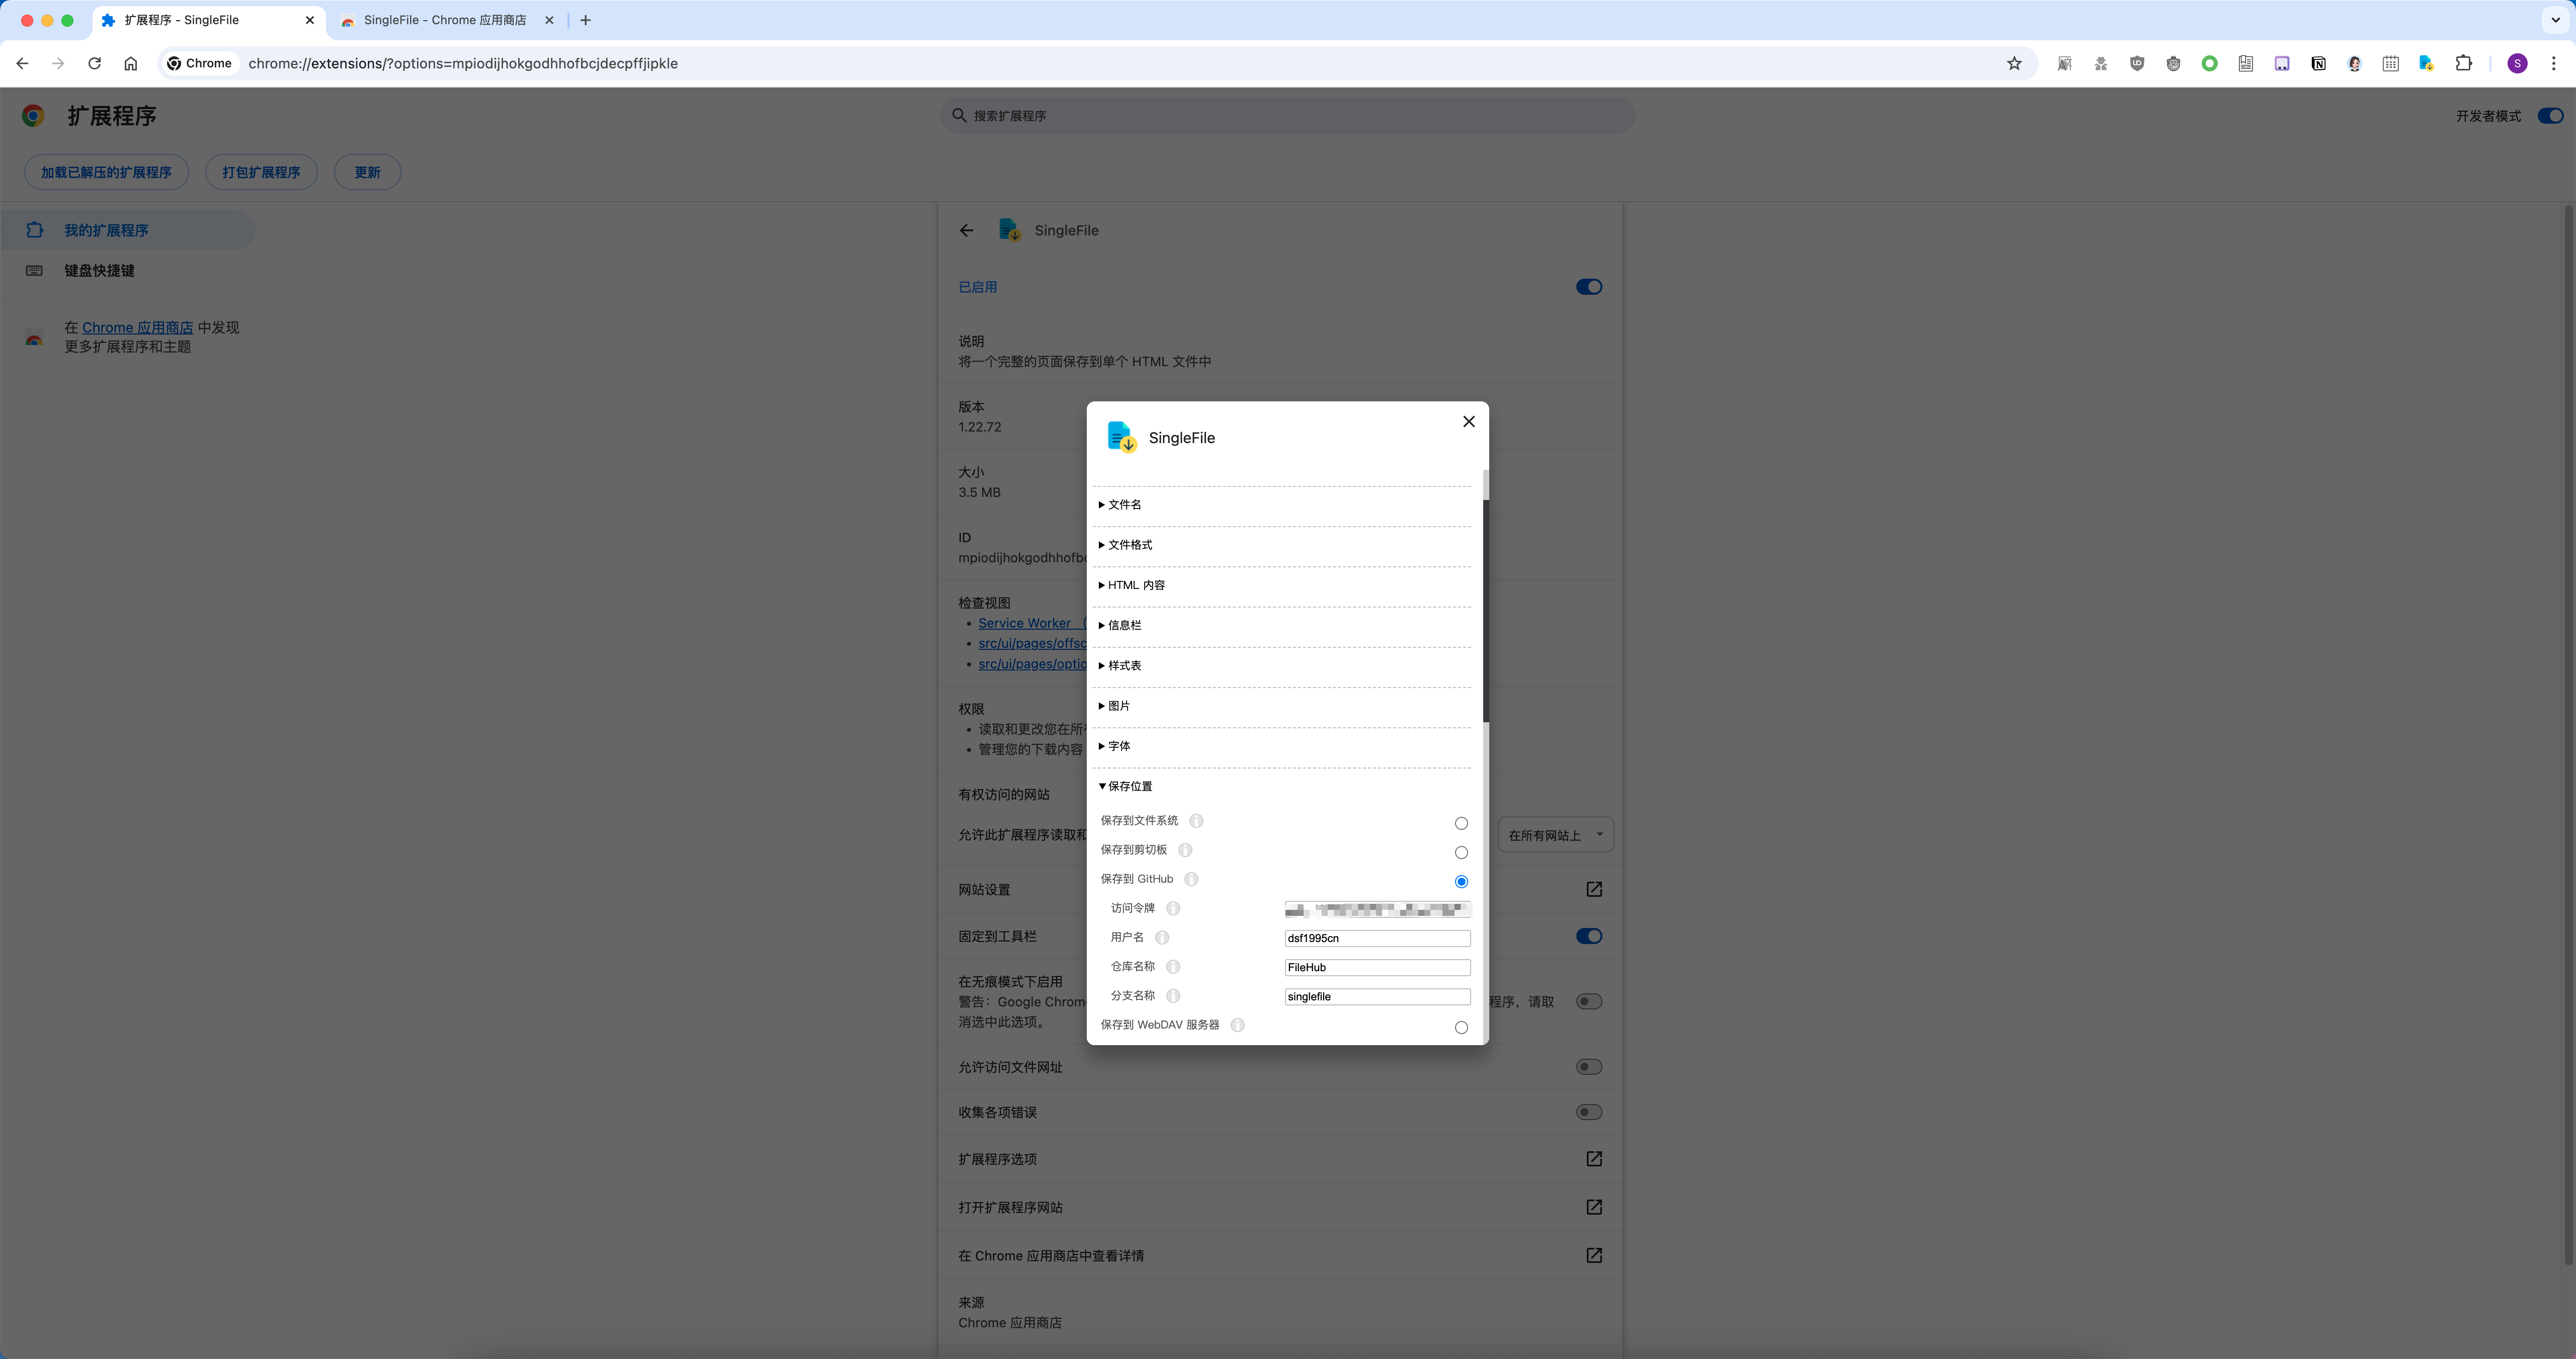Open help icon next to 保存到 WebDAV 服务器

pyautogui.click(x=1237, y=1025)
